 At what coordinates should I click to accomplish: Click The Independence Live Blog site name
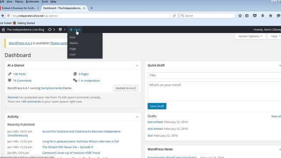[x=25, y=29]
